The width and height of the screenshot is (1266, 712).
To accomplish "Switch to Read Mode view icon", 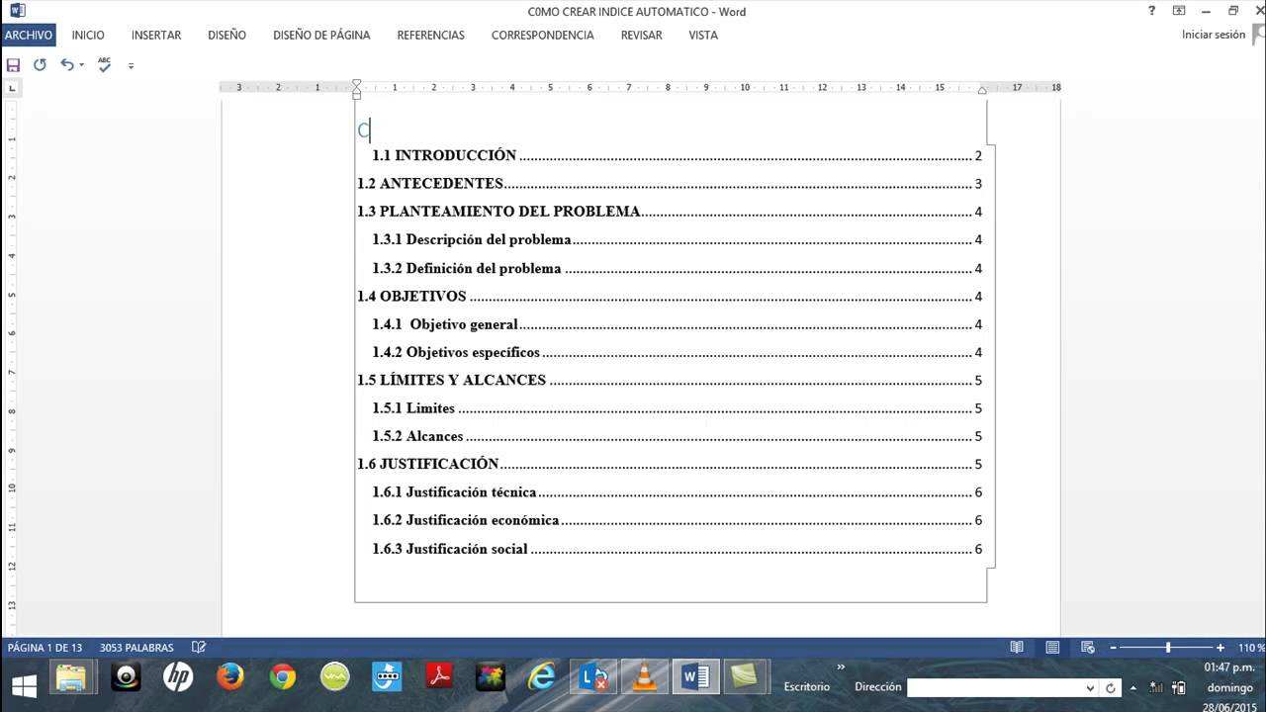I will tap(1017, 648).
